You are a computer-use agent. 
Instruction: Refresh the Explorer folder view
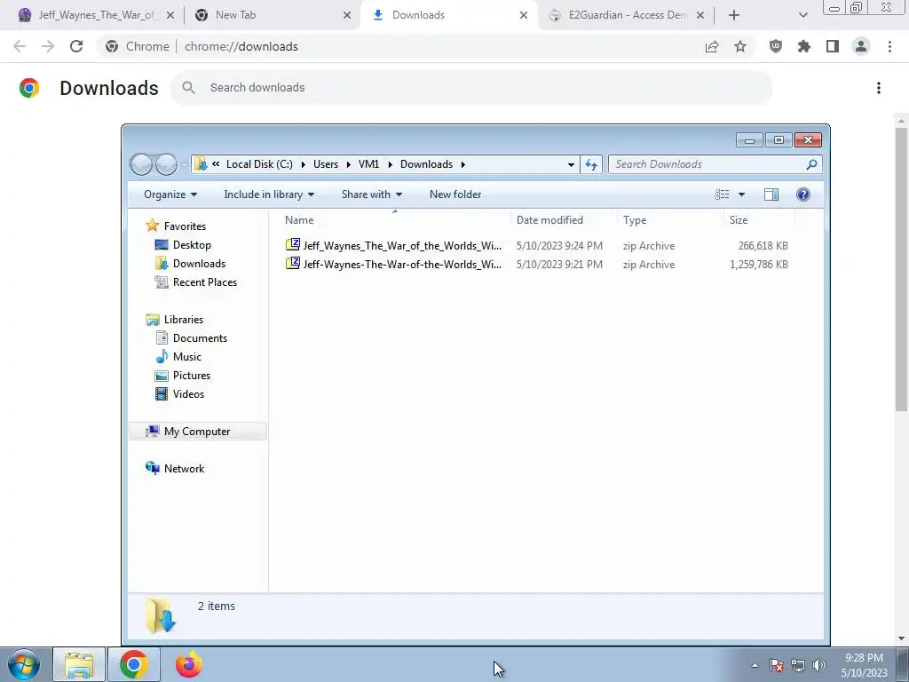pyautogui.click(x=590, y=164)
